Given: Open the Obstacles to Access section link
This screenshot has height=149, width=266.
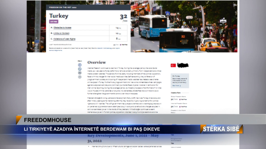Looking at the screenshot, I should (x=62, y=28).
